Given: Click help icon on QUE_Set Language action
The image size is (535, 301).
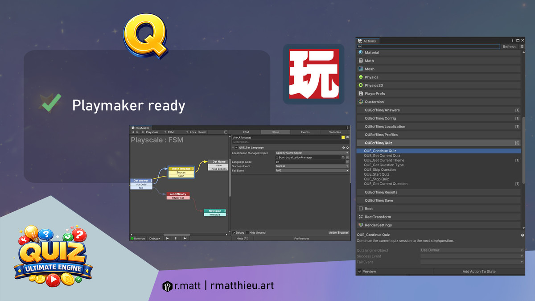Looking at the screenshot, I should [343, 148].
